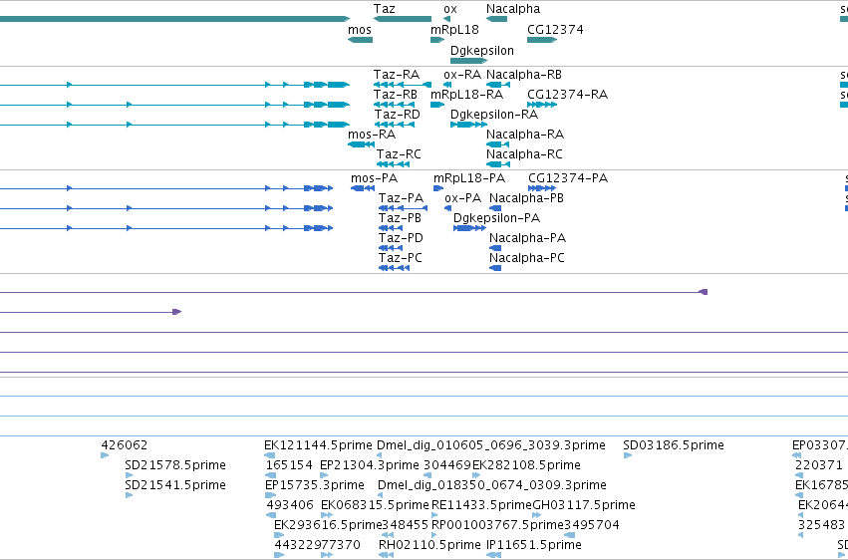Select the Taz-RA transcript
Screen dimensions: 848x560
pyautogui.click(x=396, y=75)
